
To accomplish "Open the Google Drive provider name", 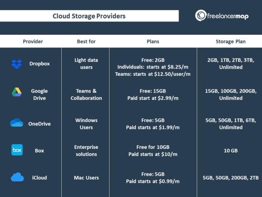I will (x=39, y=94).
